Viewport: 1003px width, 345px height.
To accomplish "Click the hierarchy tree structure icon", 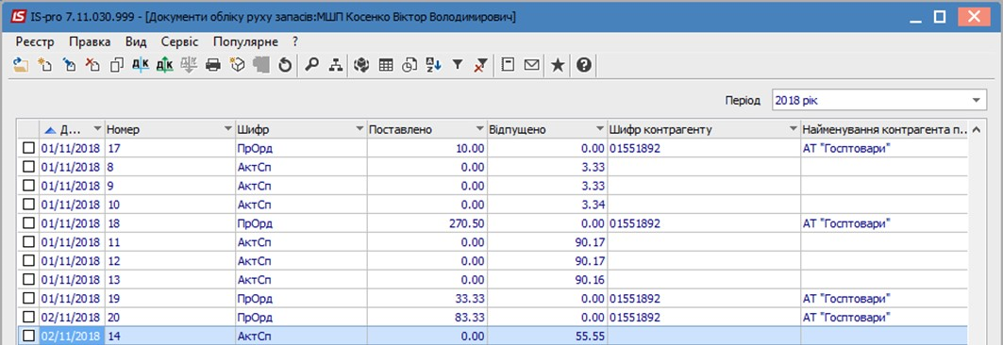I will coord(336,64).
